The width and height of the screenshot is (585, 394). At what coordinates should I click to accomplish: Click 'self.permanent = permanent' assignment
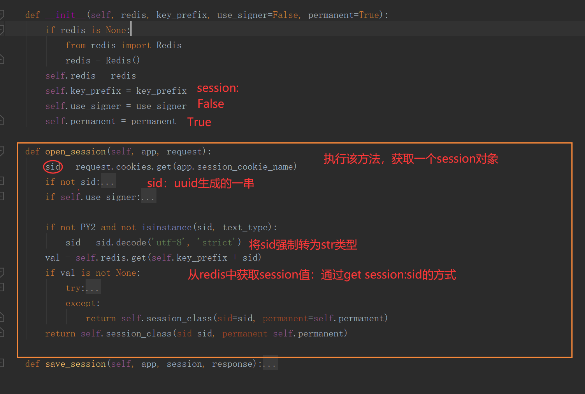point(111,121)
